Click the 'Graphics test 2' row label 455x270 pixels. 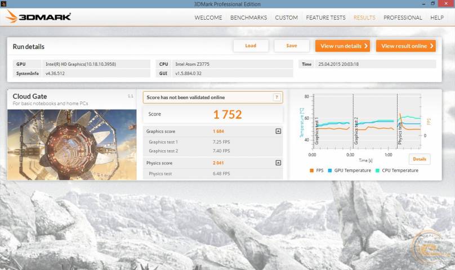coord(163,151)
